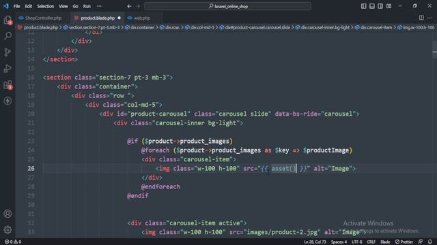Open the View menu
Viewport: 437px width, 245px height.
(64, 6)
